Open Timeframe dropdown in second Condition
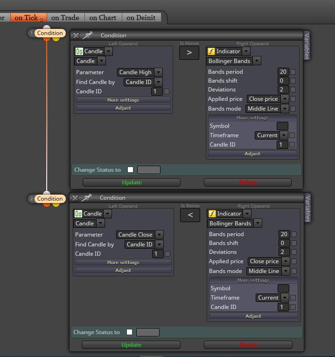Screen dimensions: 335x357 point(272,298)
